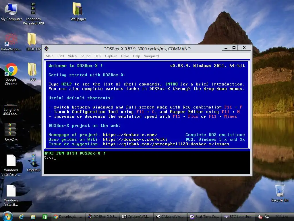The width and height of the screenshot is (294, 221).
Task: Open File Explorer from the taskbar
Action: click(x=33, y=217)
